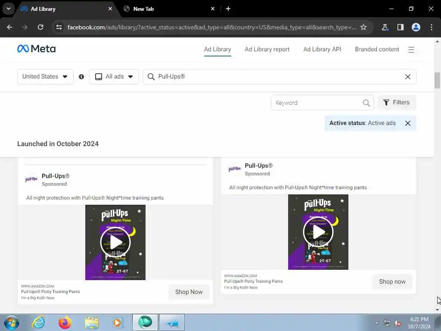Viewport: 441px width, 331px height.
Task: Click Shop now on the right ad
Action: pyautogui.click(x=392, y=281)
